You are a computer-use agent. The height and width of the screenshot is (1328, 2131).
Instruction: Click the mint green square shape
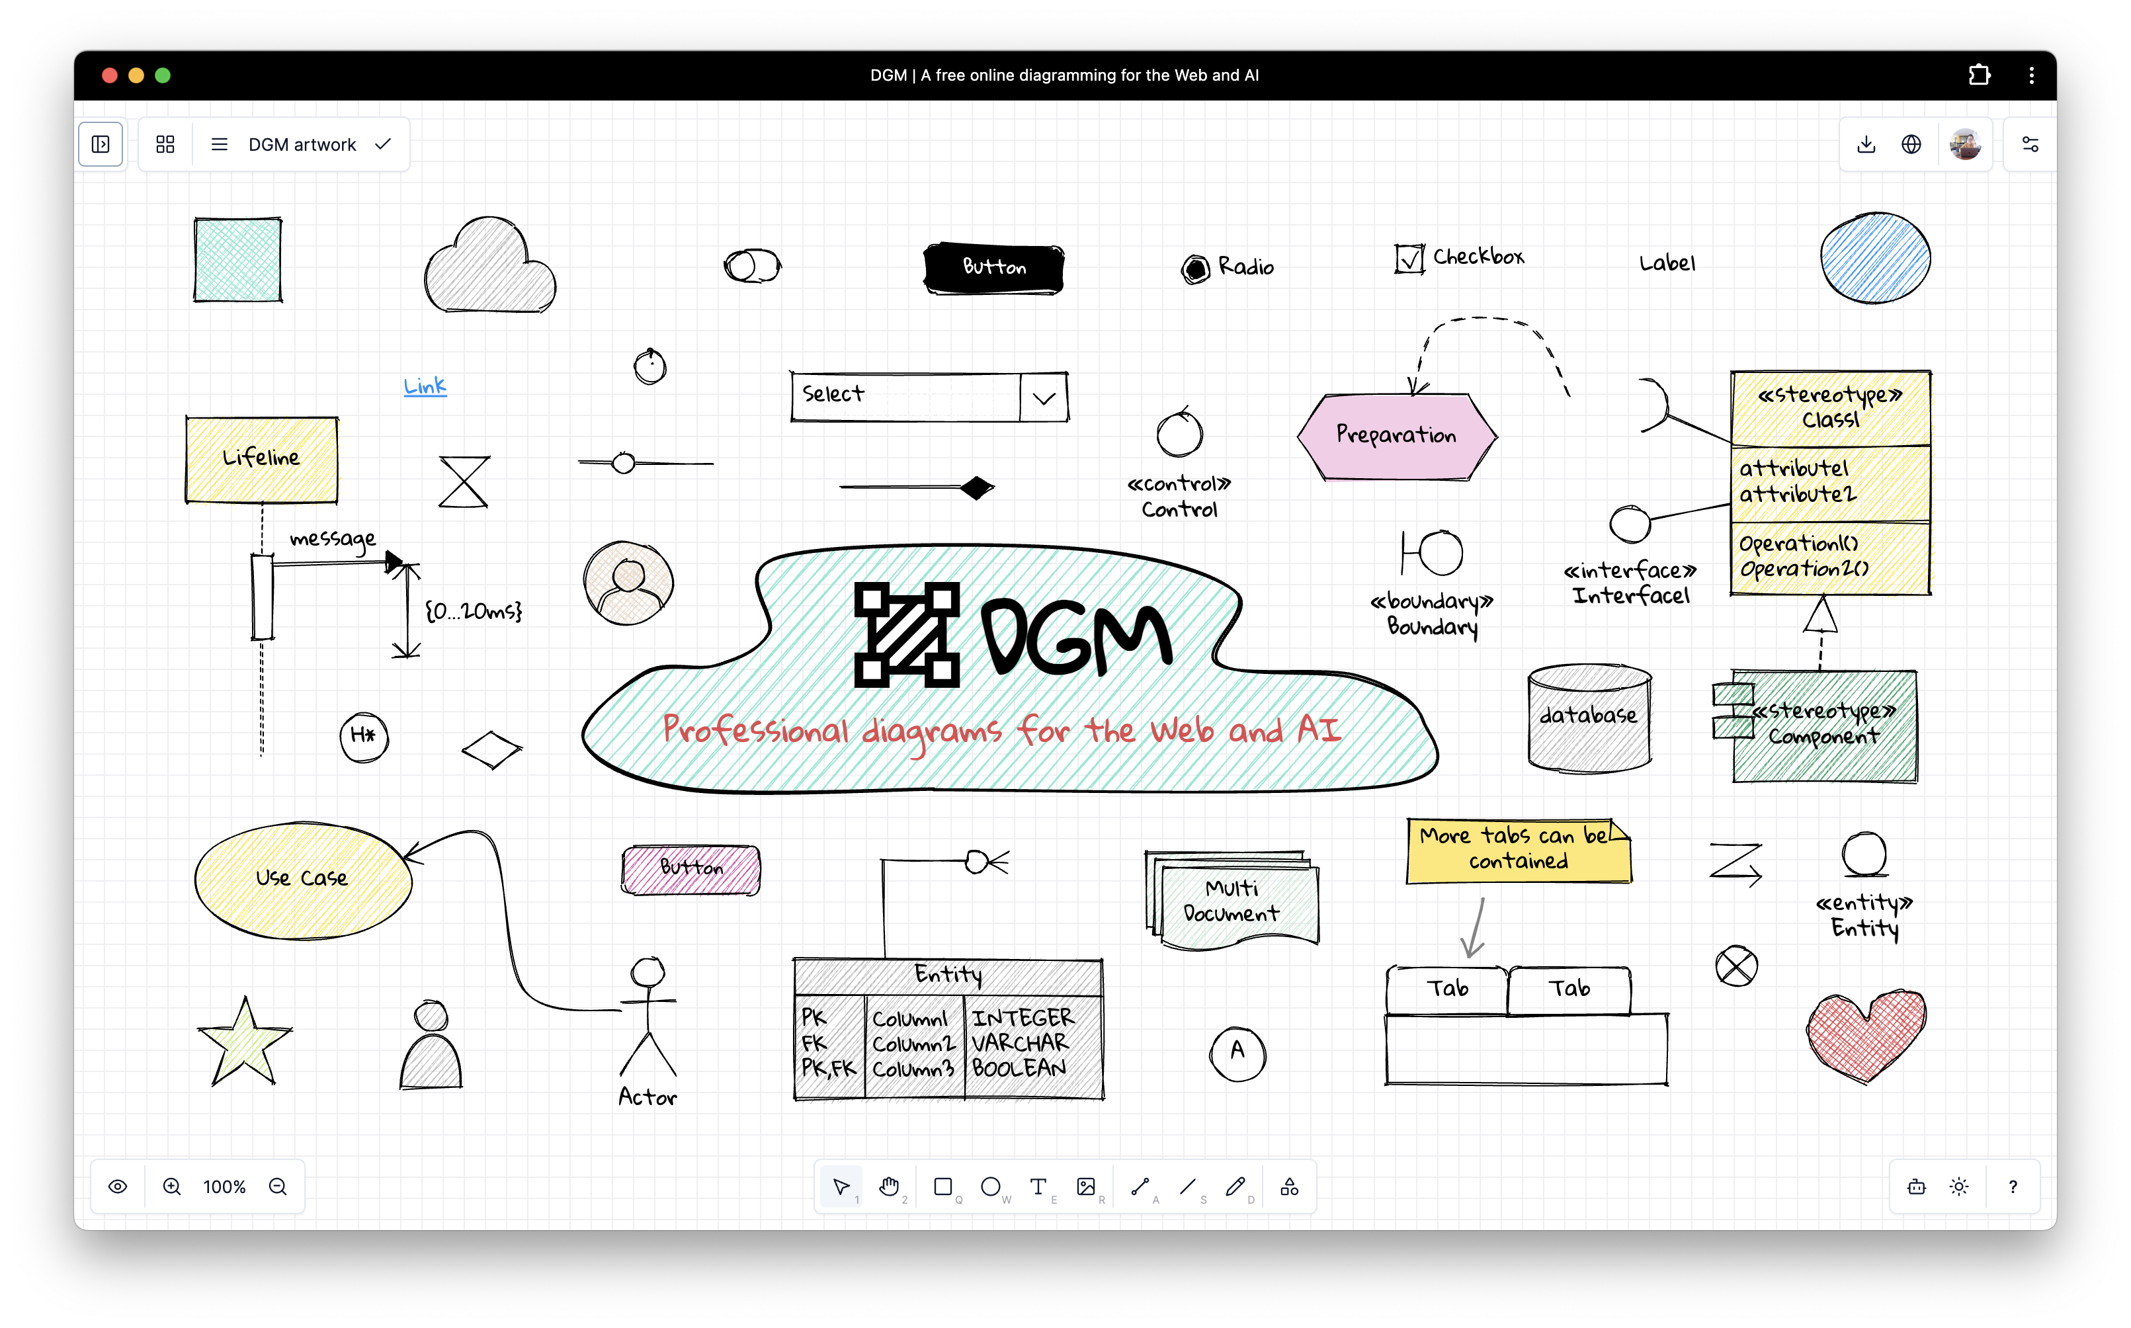[x=237, y=259]
